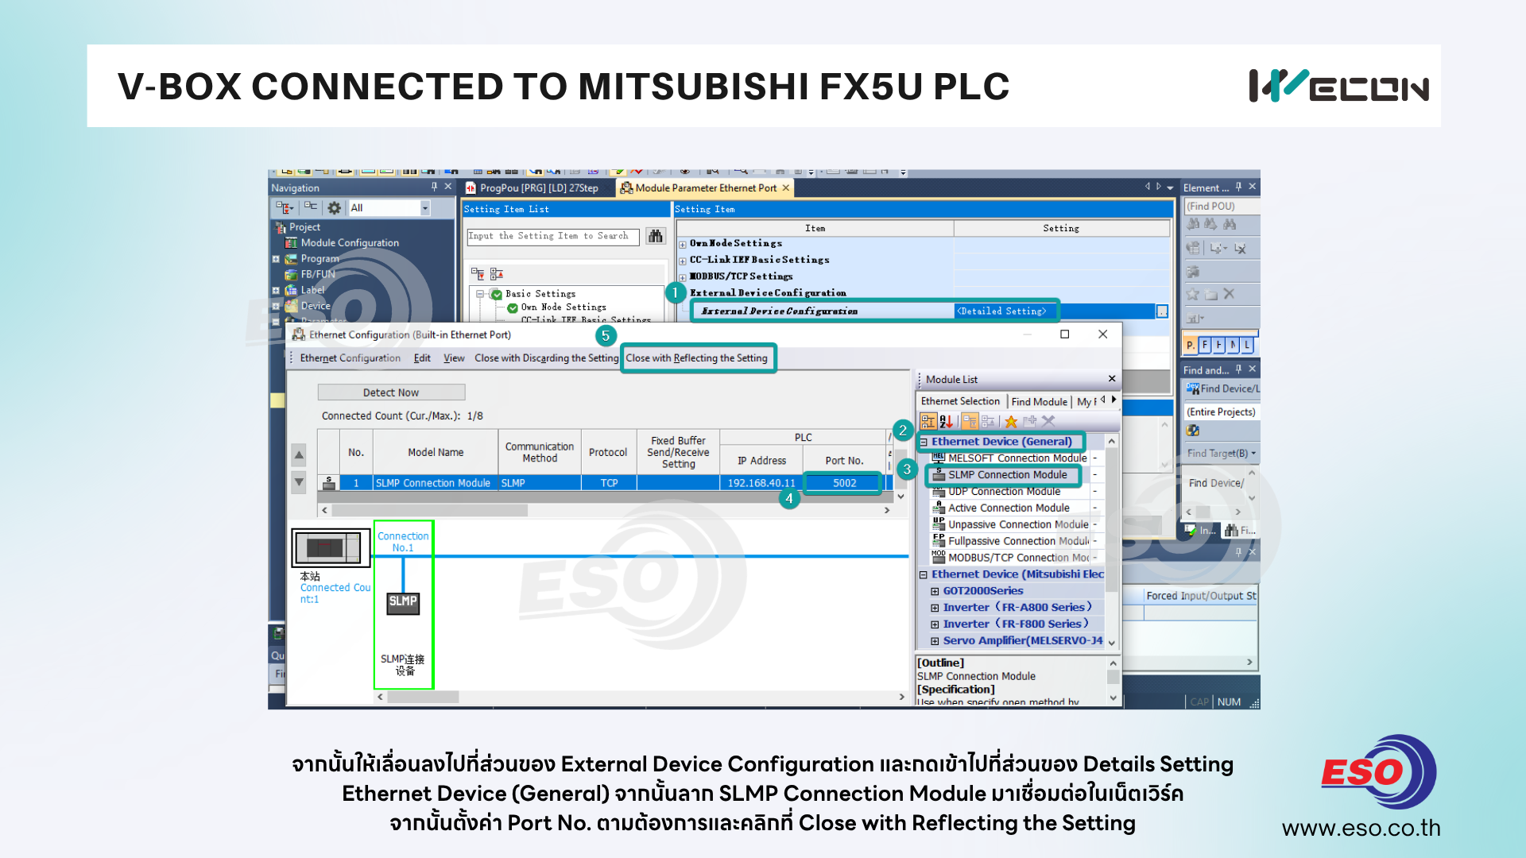Expand the Label node in Navigation tree
The height and width of the screenshot is (858, 1526).
(x=276, y=291)
